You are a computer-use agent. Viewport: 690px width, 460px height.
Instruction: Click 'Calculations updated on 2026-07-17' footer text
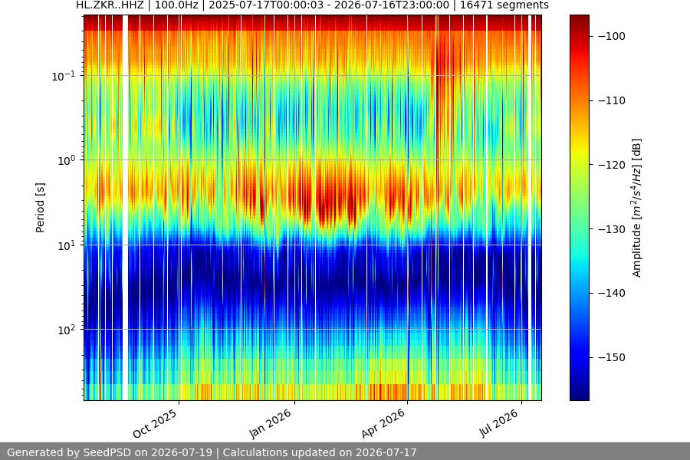320,452
